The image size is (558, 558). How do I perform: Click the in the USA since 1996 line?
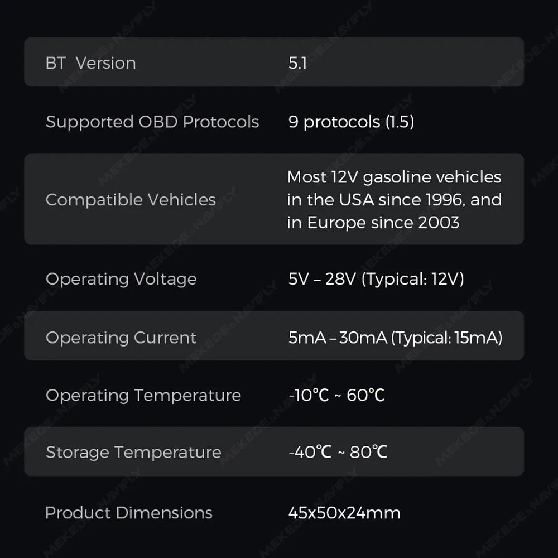pyautogui.click(x=394, y=200)
